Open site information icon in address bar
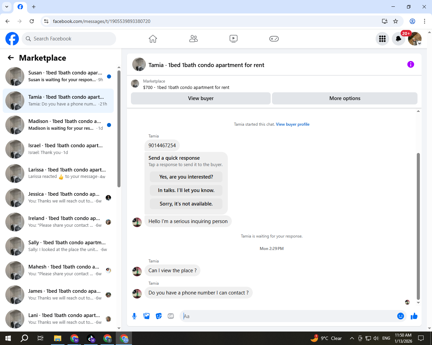Image resolution: width=432 pixels, height=345 pixels. pyautogui.click(x=46, y=21)
